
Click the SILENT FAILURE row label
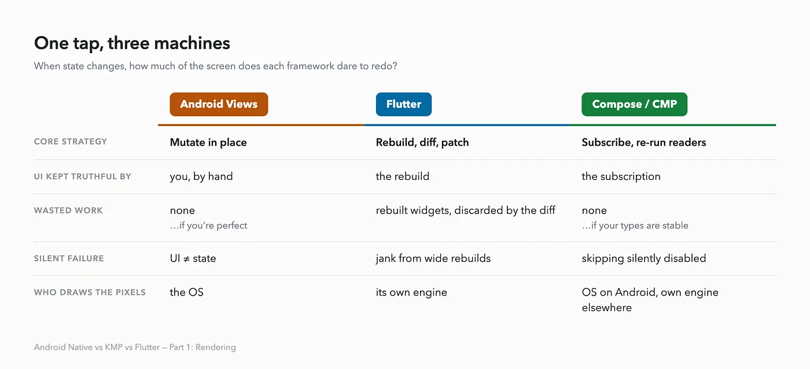[x=69, y=259]
